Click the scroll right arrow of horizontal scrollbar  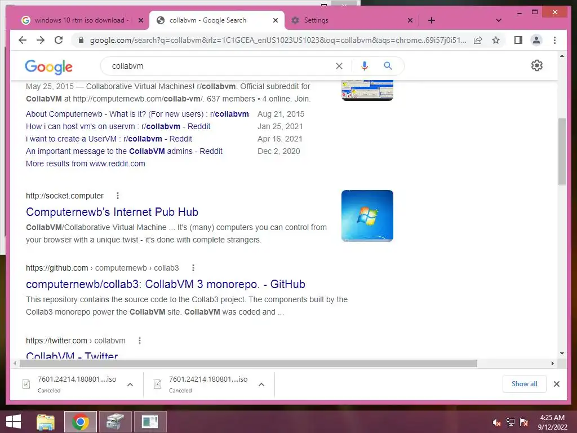(552, 364)
